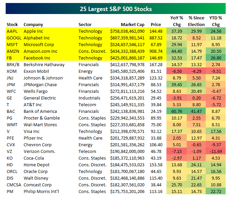Click 'Wells Fargo' company name
This screenshot has height=197, width=229.
pyautogui.click(x=36, y=91)
